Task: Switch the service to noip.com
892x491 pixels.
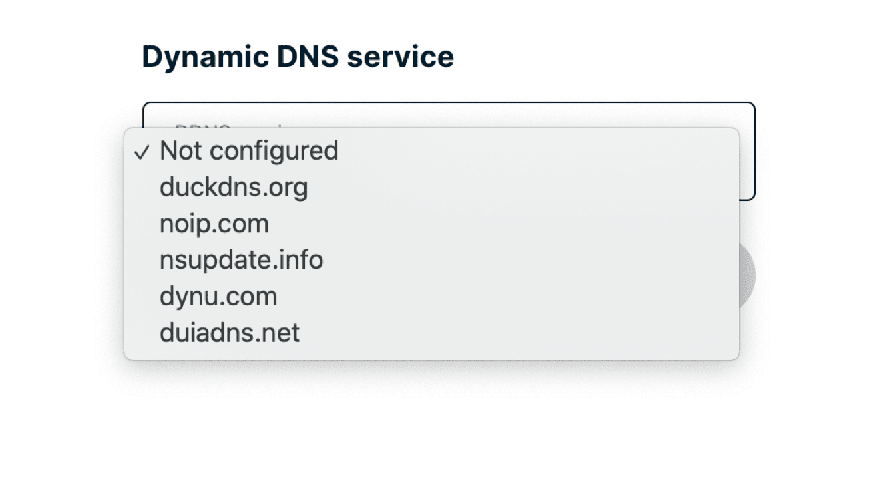Action: (214, 224)
